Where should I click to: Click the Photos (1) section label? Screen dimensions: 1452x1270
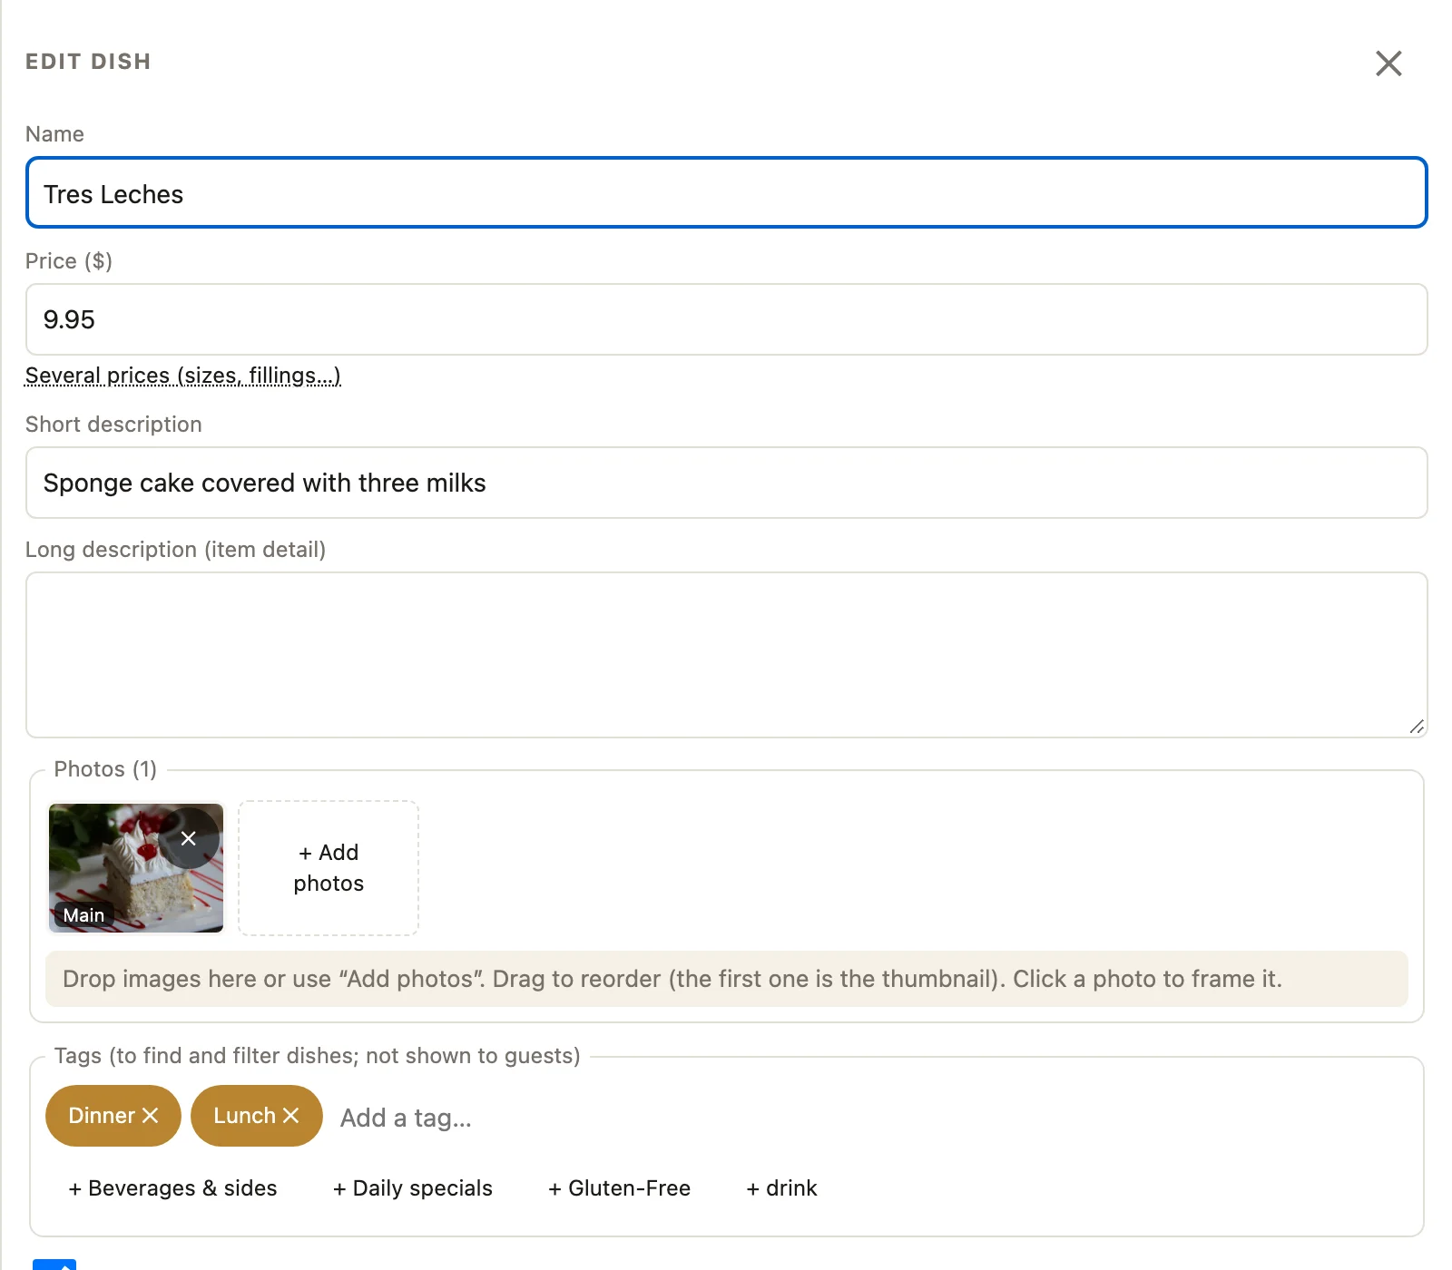click(105, 769)
